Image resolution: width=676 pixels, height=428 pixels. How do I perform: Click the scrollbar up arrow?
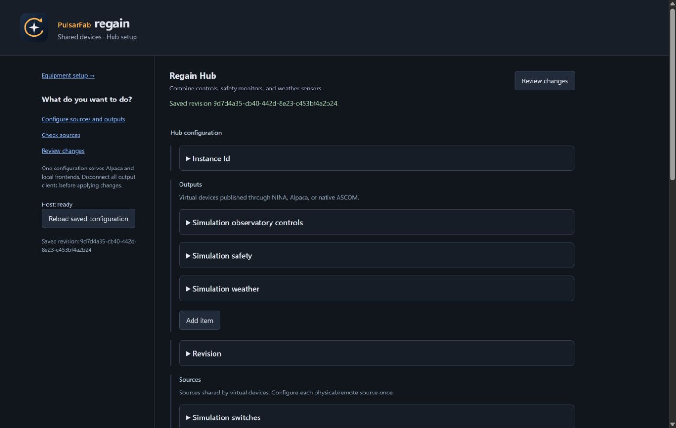pyautogui.click(x=672, y=3)
